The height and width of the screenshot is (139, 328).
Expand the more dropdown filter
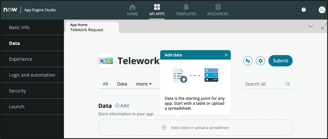(144, 84)
